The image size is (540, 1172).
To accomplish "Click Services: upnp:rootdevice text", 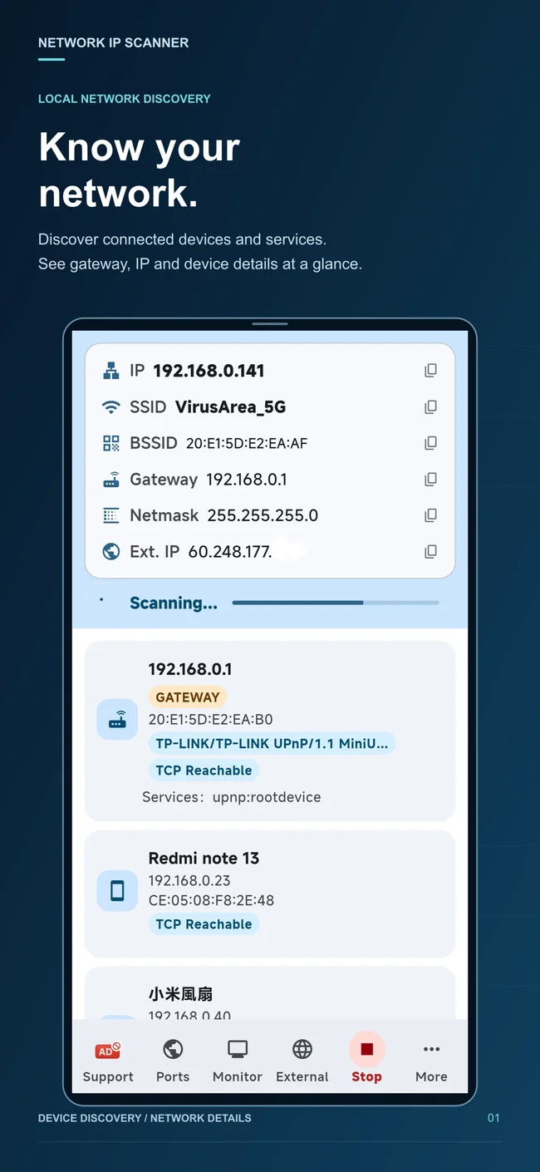I will (231, 797).
